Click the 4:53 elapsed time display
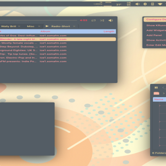166x166 pixels. (x=83, y=20)
